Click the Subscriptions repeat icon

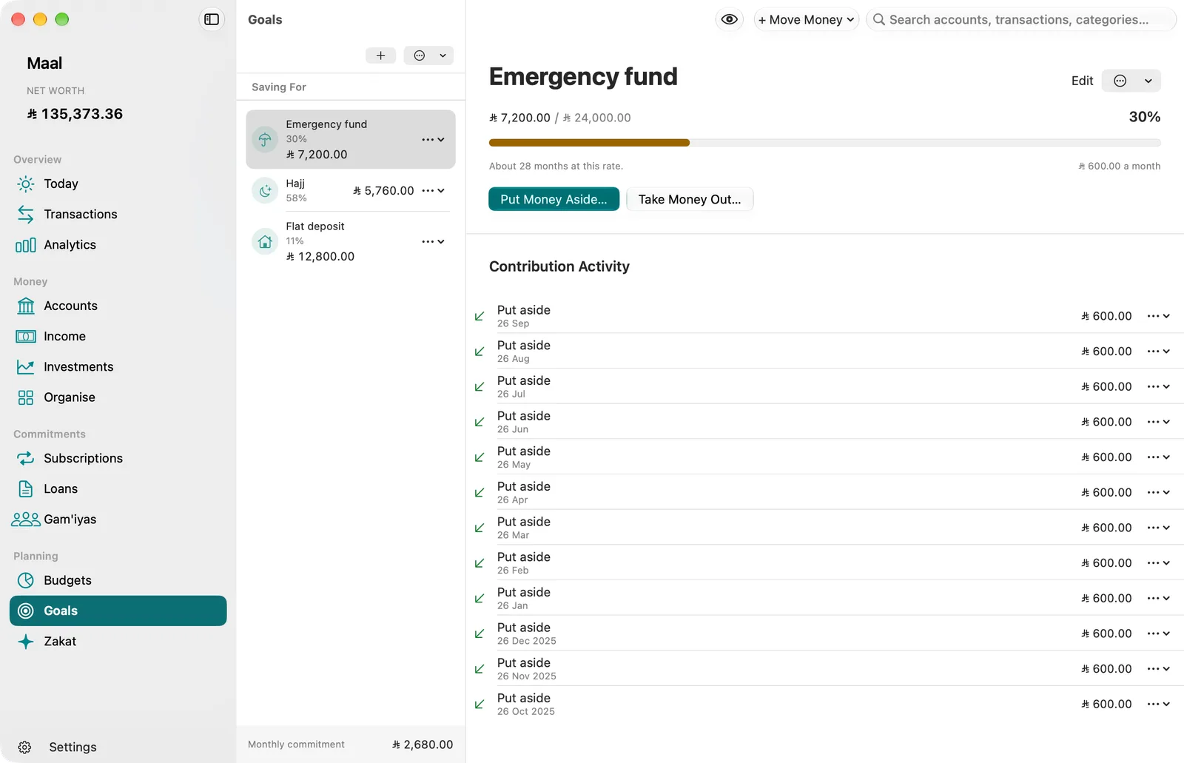[x=26, y=458]
